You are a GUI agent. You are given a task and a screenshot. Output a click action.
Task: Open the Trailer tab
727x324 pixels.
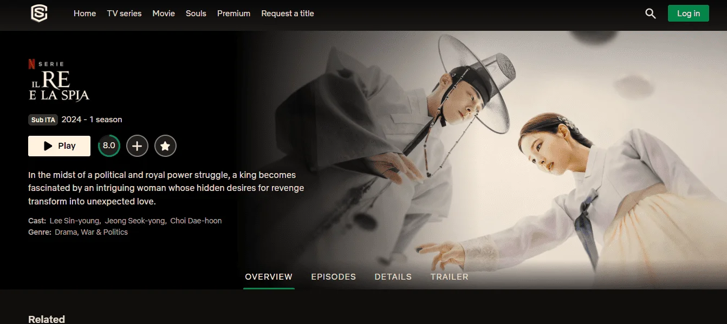click(450, 276)
